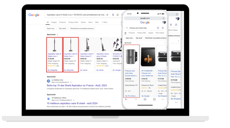Switch to the Products tab on the phone

[131, 33]
